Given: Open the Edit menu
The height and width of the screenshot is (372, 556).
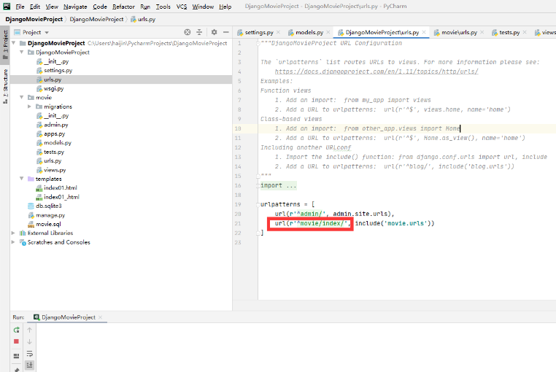Looking at the screenshot, I should [x=35, y=7].
